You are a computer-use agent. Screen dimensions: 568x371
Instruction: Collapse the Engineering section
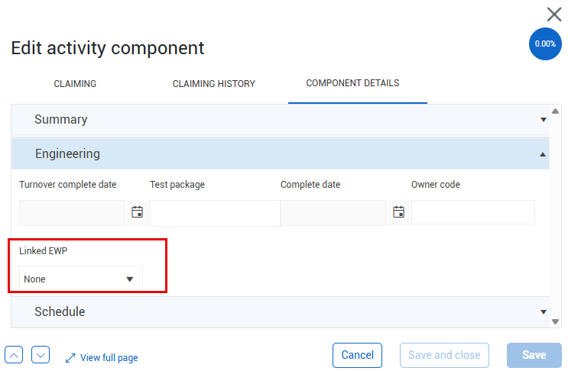point(281,154)
